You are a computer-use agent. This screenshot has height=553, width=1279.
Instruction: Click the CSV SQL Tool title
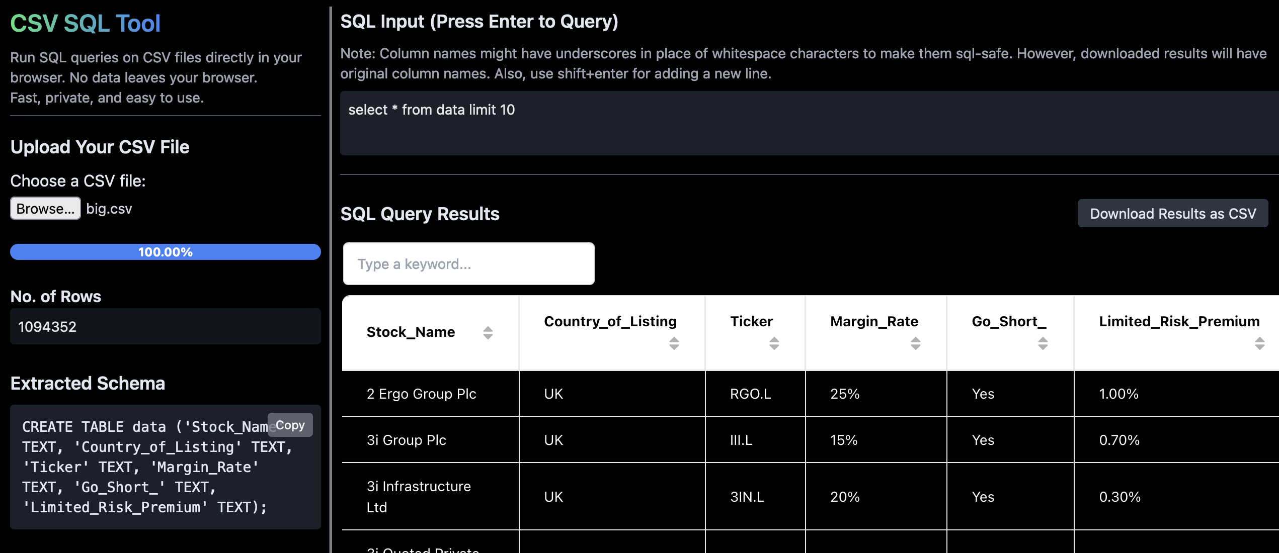click(86, 23)
